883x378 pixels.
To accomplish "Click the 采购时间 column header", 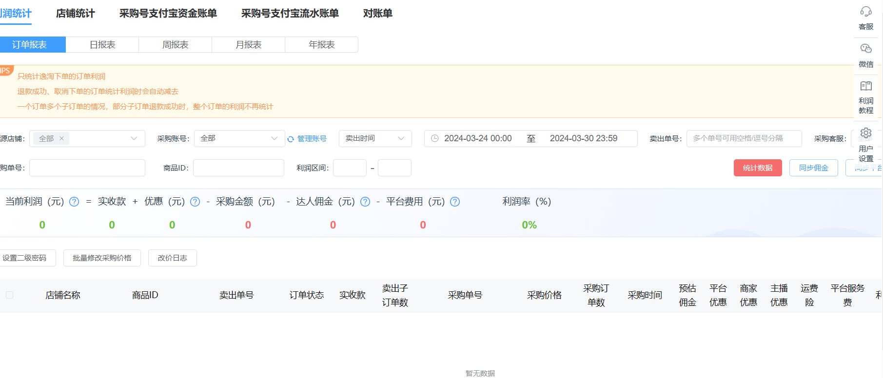I will (645, 295).
